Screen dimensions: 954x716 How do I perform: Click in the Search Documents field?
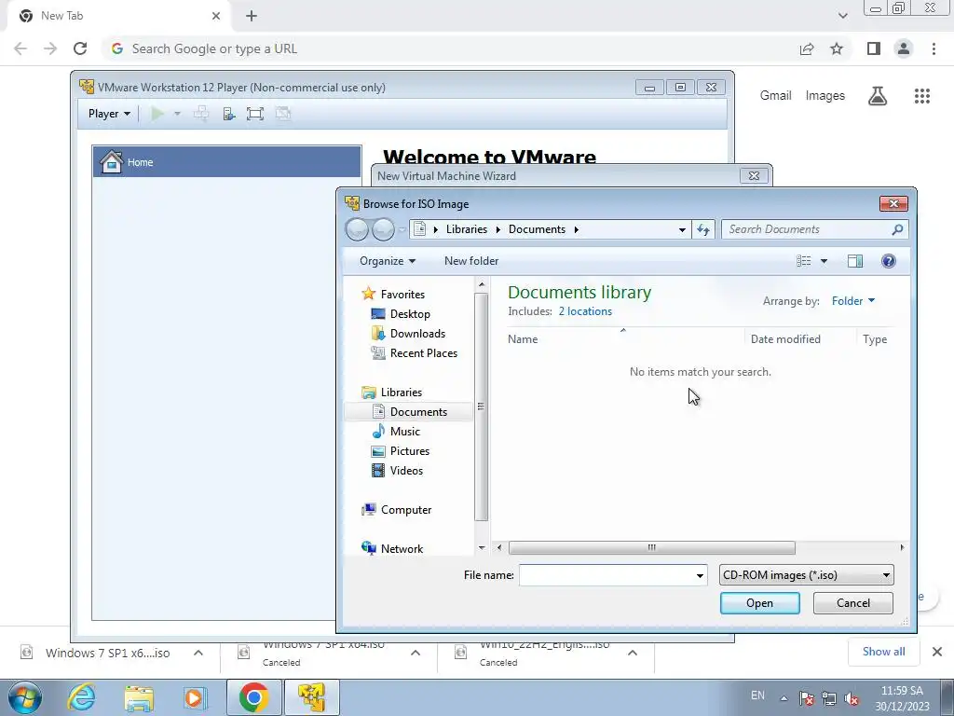click(x=806, y=229)
